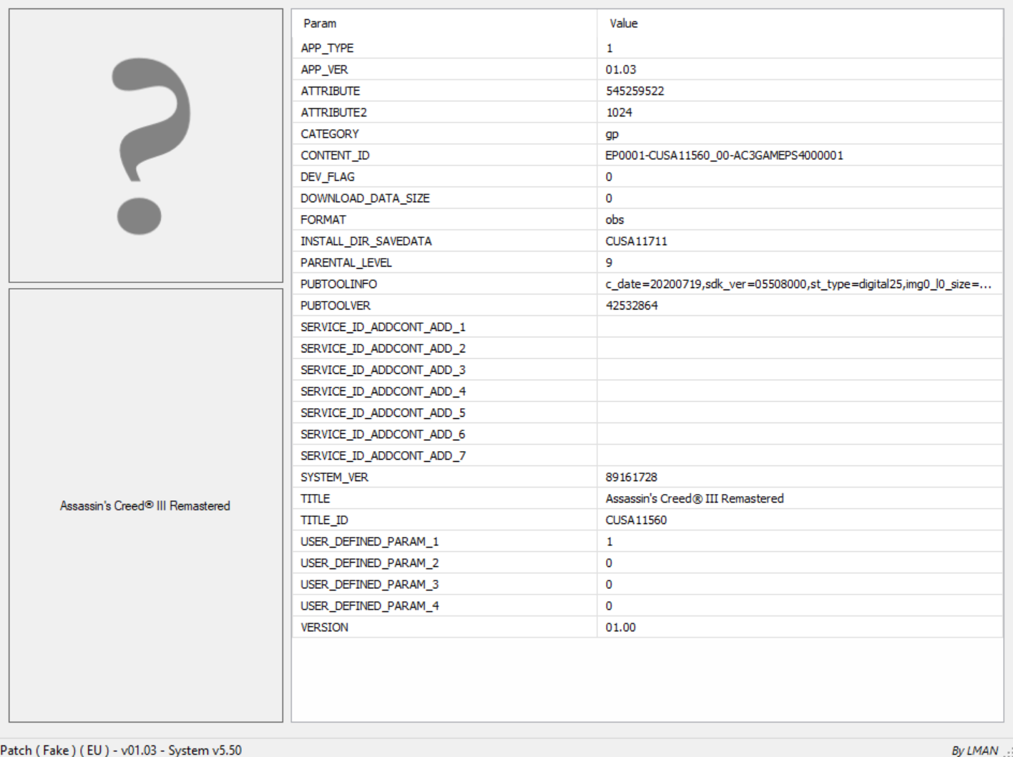Click the ATTRIBUTE value 545259522

coord(635,91)
